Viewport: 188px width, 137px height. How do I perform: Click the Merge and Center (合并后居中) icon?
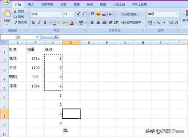coord(123,22)
